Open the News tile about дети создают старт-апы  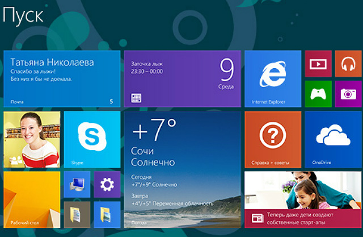303,199
